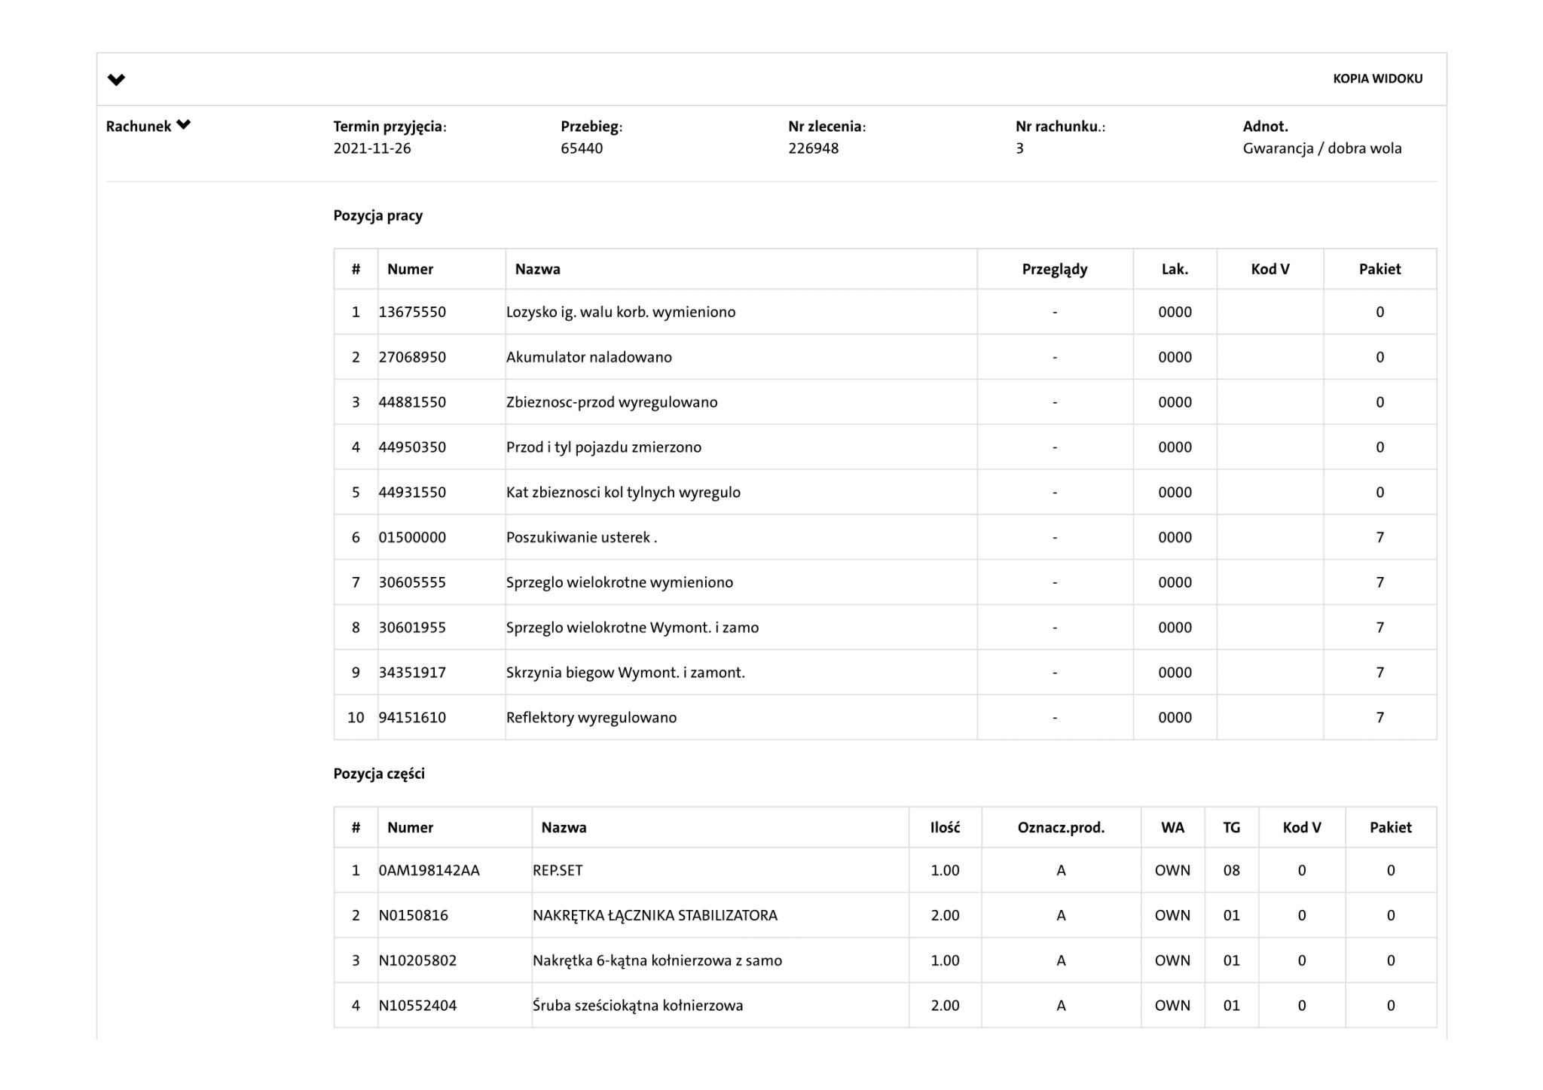Click work number 94151610
The height and width of the screenshot is (1090, 1543).
[x=412, y=717]
